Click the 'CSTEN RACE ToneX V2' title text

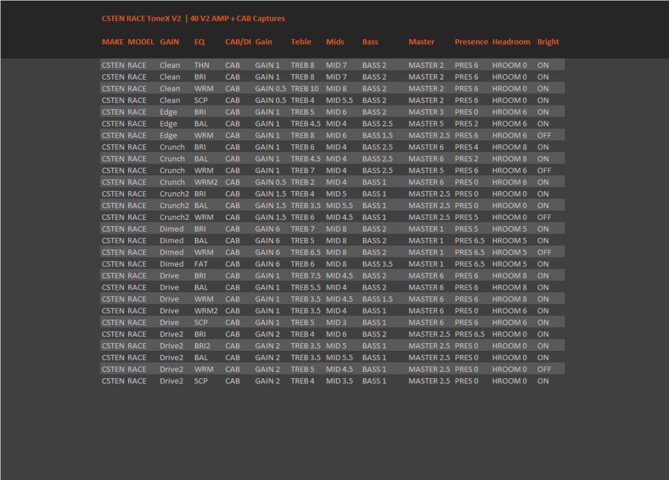(141, 18)
